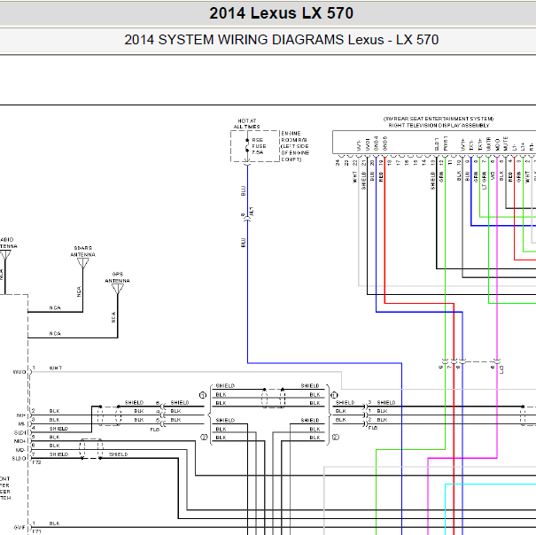This screenshot has width=536, height=535.
Task: Select the "2014 Lexus LX 570" title
Action: (281, 13)
